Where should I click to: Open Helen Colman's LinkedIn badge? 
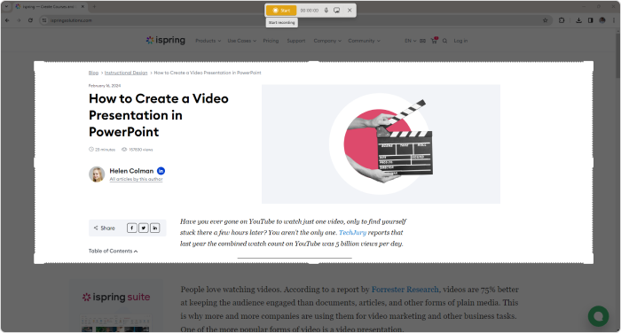(161, 171)
